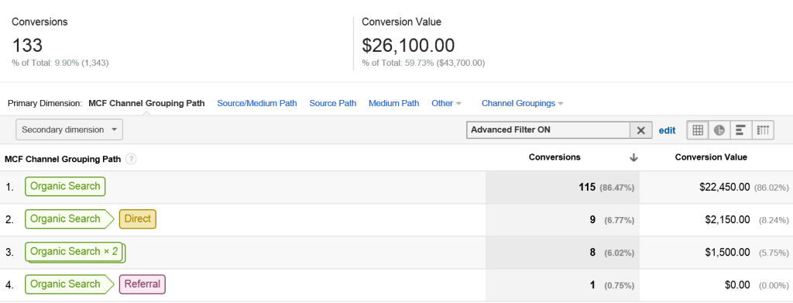Sort by Conversions descending arrow
Viewport: 793px width, 303px height.
(633, 158)
